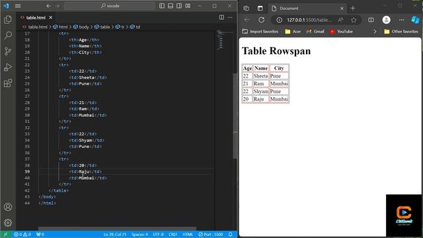
Task: Click Import favorites in bookmarks bar
Action: pyautogui.click(x=260, y=32)
